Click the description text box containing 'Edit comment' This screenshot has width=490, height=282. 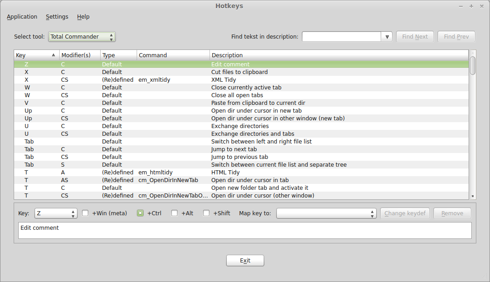[x=245, y=231]
